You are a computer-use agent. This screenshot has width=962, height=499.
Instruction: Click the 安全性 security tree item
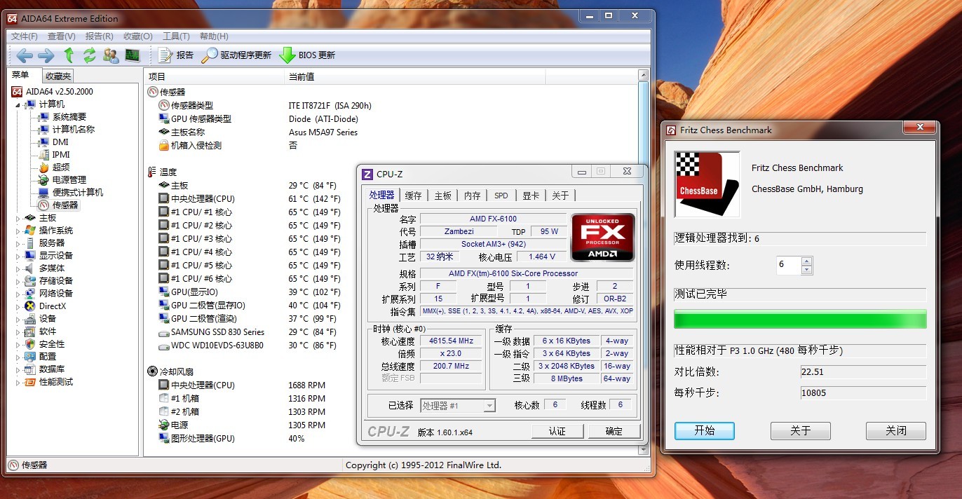[x=52, y=344]
